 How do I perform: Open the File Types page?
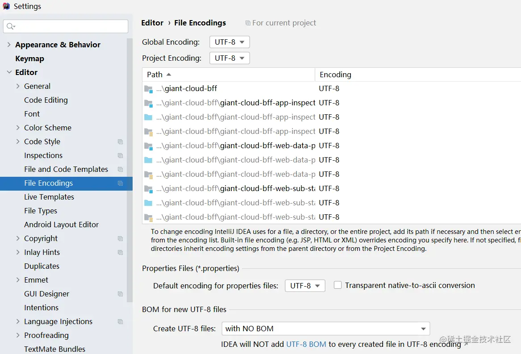(41, 211)
